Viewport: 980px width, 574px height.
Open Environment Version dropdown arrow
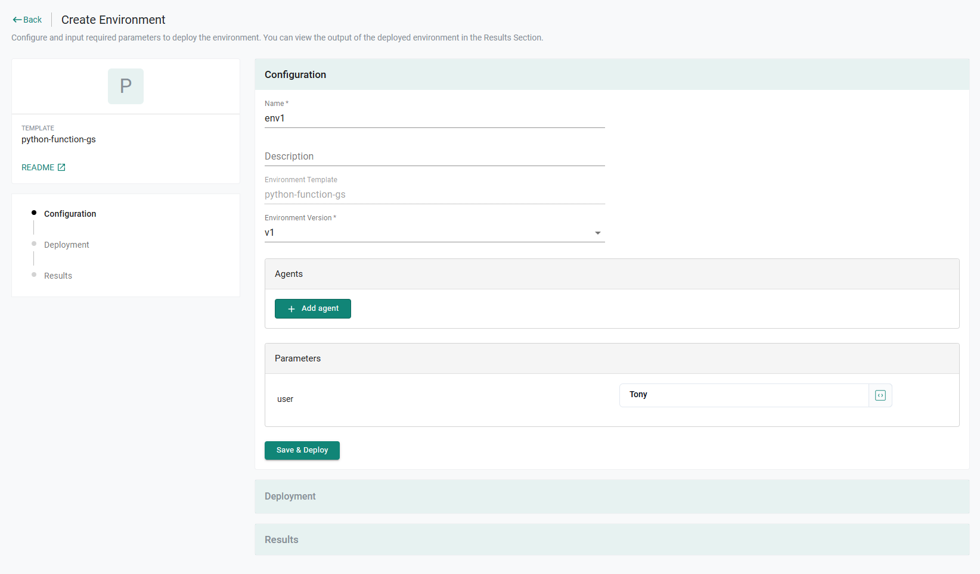[597, 233]
